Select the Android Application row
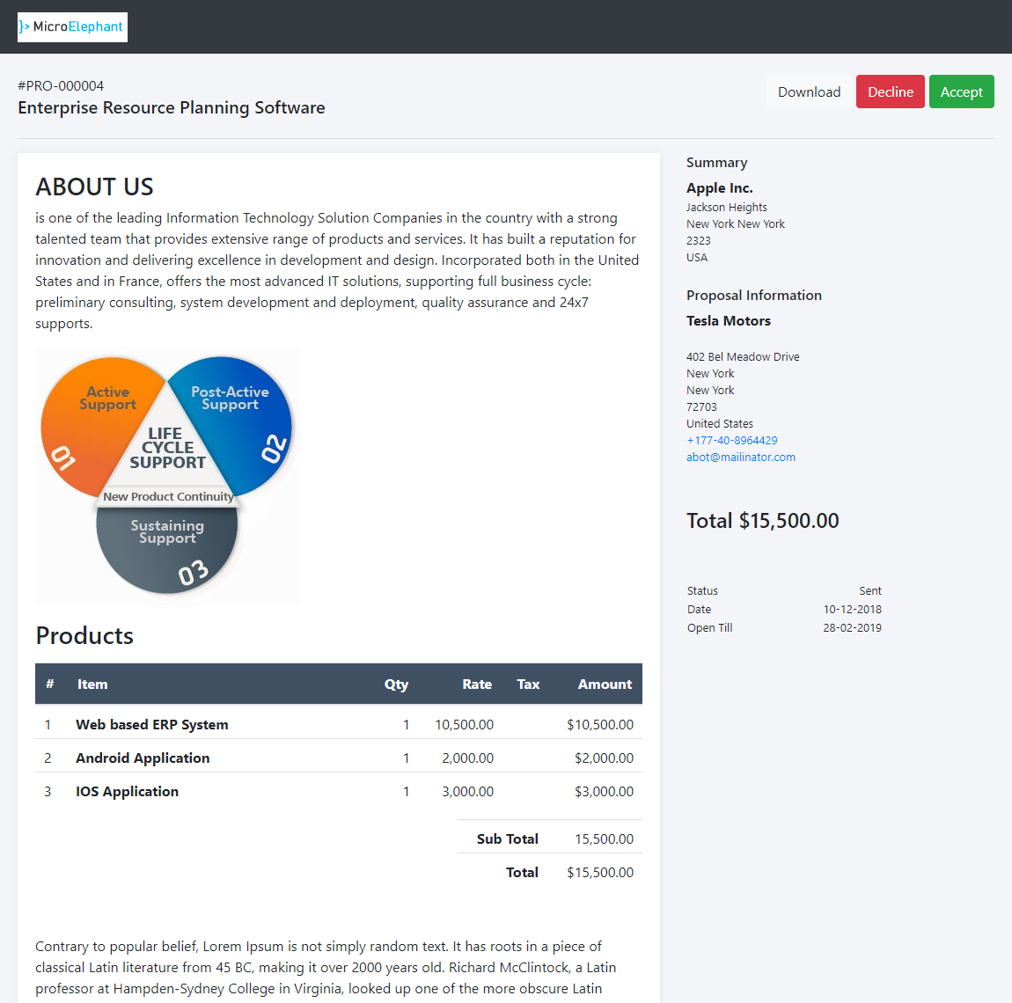This screenshot has width=1012, height=1003. click(x=143, y=758)
